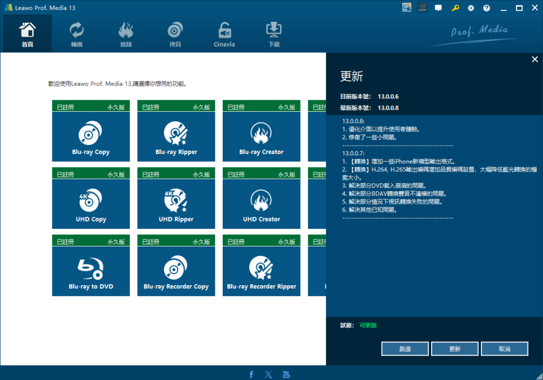Viewport: 543px width, 380px height.
Task: Click the 跳過 skip button
Action: 405,349
